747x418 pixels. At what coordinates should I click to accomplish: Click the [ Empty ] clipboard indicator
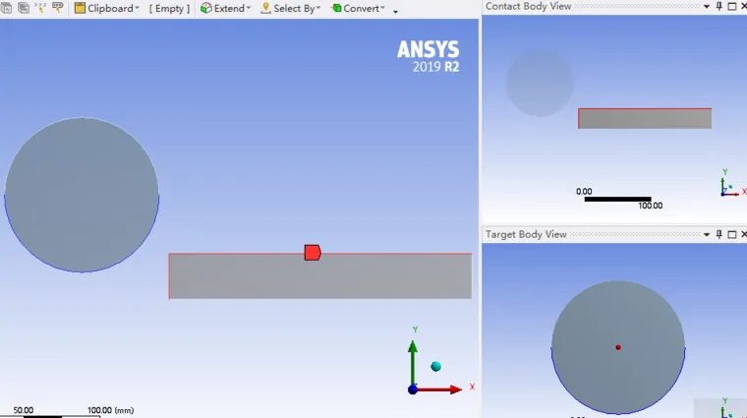pos(169,8)
